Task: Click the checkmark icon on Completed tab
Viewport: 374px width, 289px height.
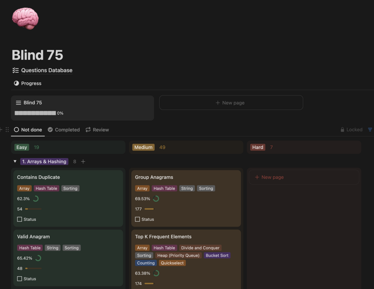Action: click(x=50, y=129)
